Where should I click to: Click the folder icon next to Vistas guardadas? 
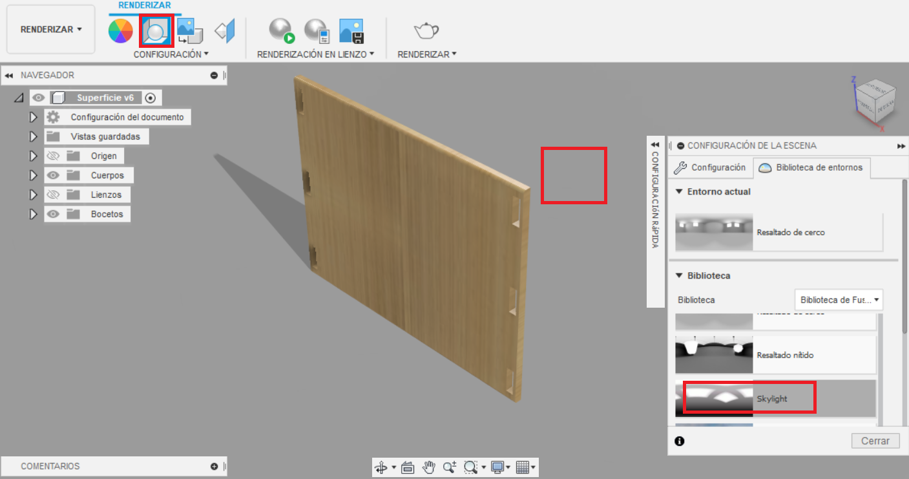click(53, 136)
